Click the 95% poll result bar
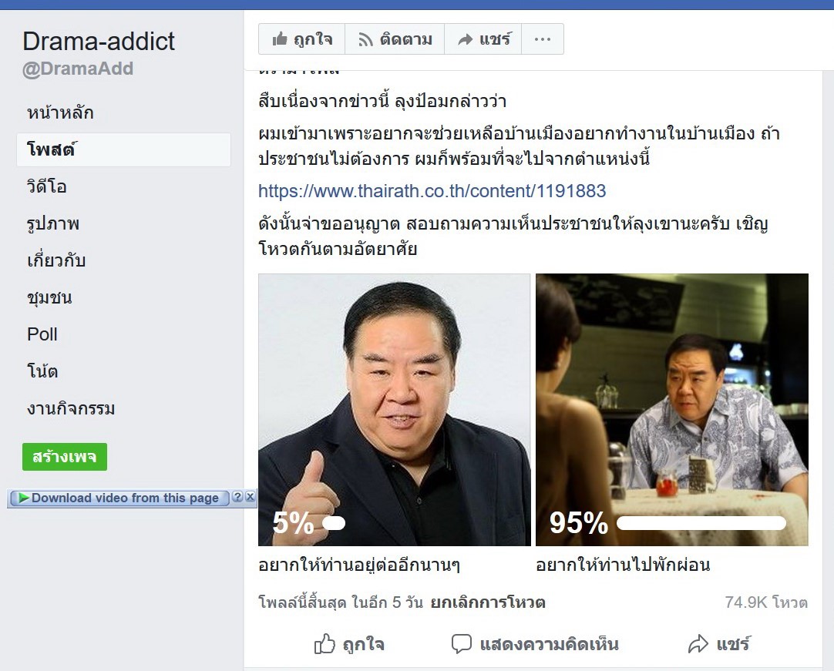The image size is (834, 671). tap(701, 523)
